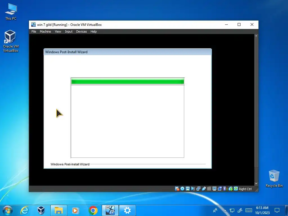Click the network tray icon
Screen dimensions: 288x216
pos(232,210)
